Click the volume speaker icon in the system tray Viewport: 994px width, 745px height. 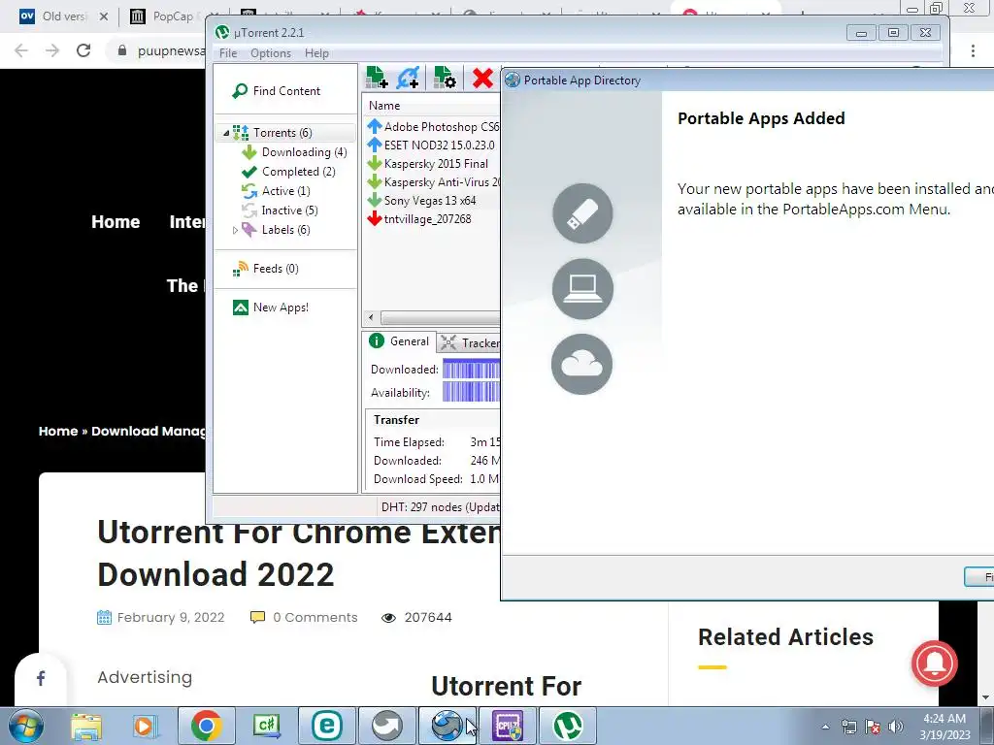(x=896, y=727)
